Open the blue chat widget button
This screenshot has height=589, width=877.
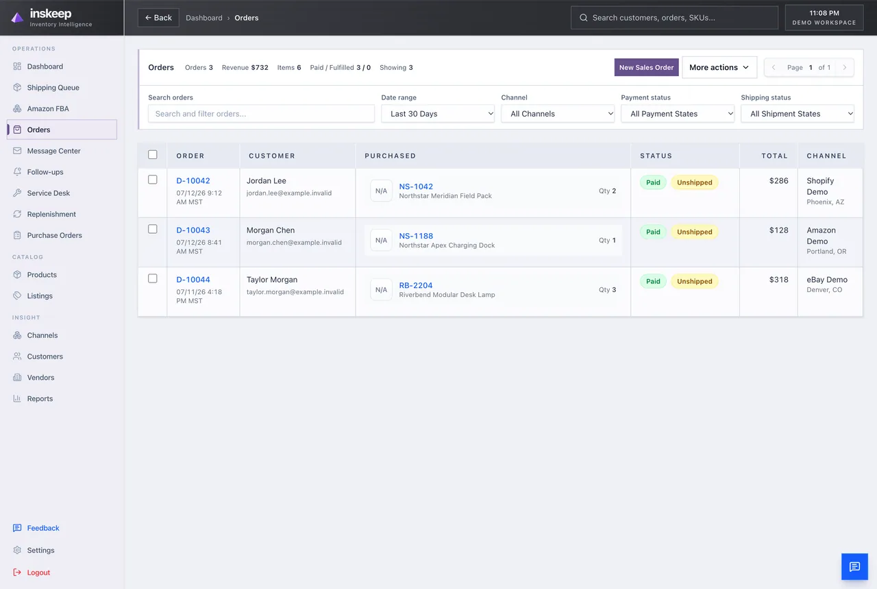(854, 566)
